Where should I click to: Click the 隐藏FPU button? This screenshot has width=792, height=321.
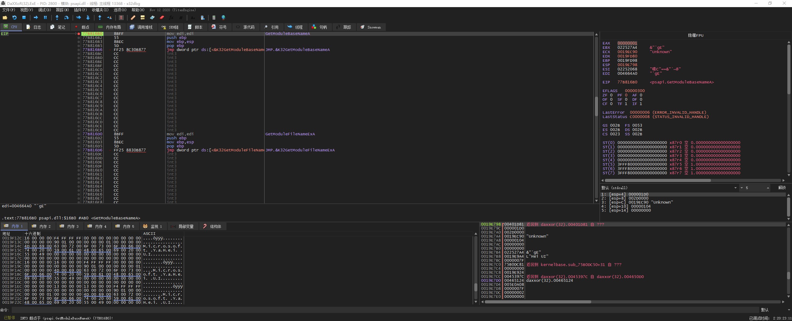point(695,36)
